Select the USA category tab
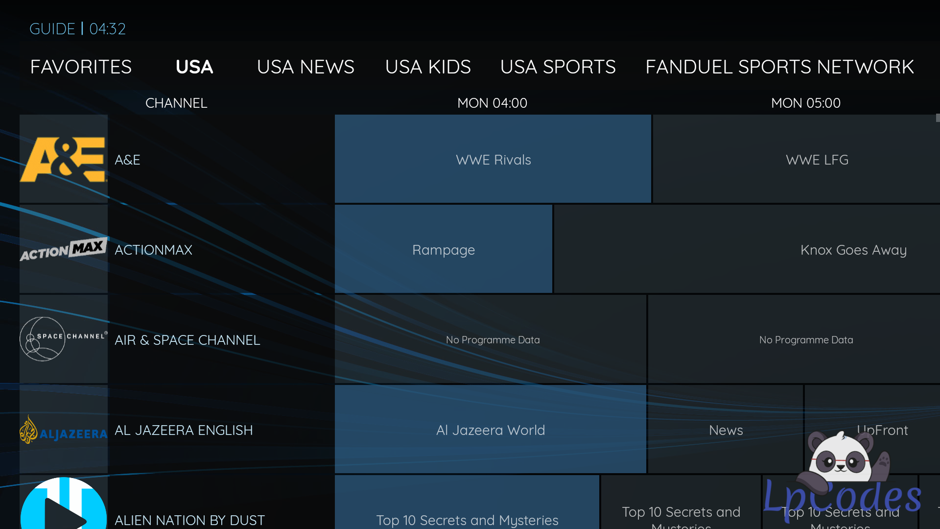940x529 pixels. 194,67
